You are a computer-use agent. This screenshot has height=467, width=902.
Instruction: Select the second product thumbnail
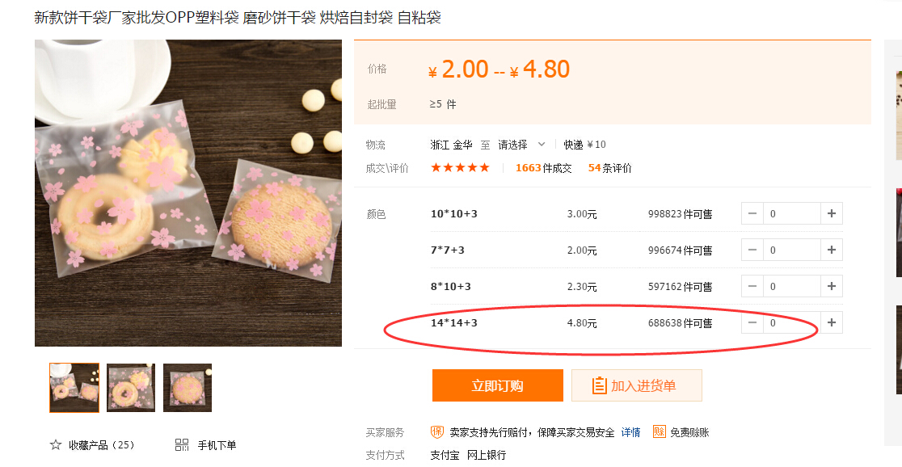131,388
